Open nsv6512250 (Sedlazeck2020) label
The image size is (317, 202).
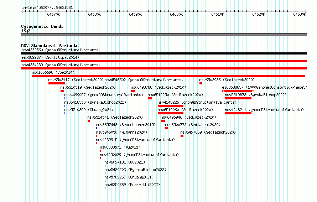pos(175,95)
